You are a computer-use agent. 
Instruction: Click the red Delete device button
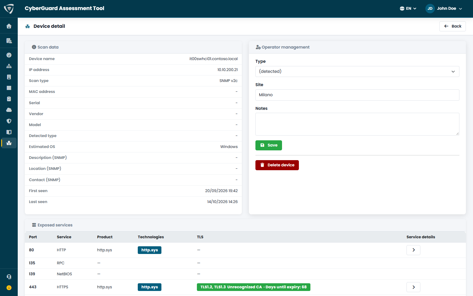277,165
